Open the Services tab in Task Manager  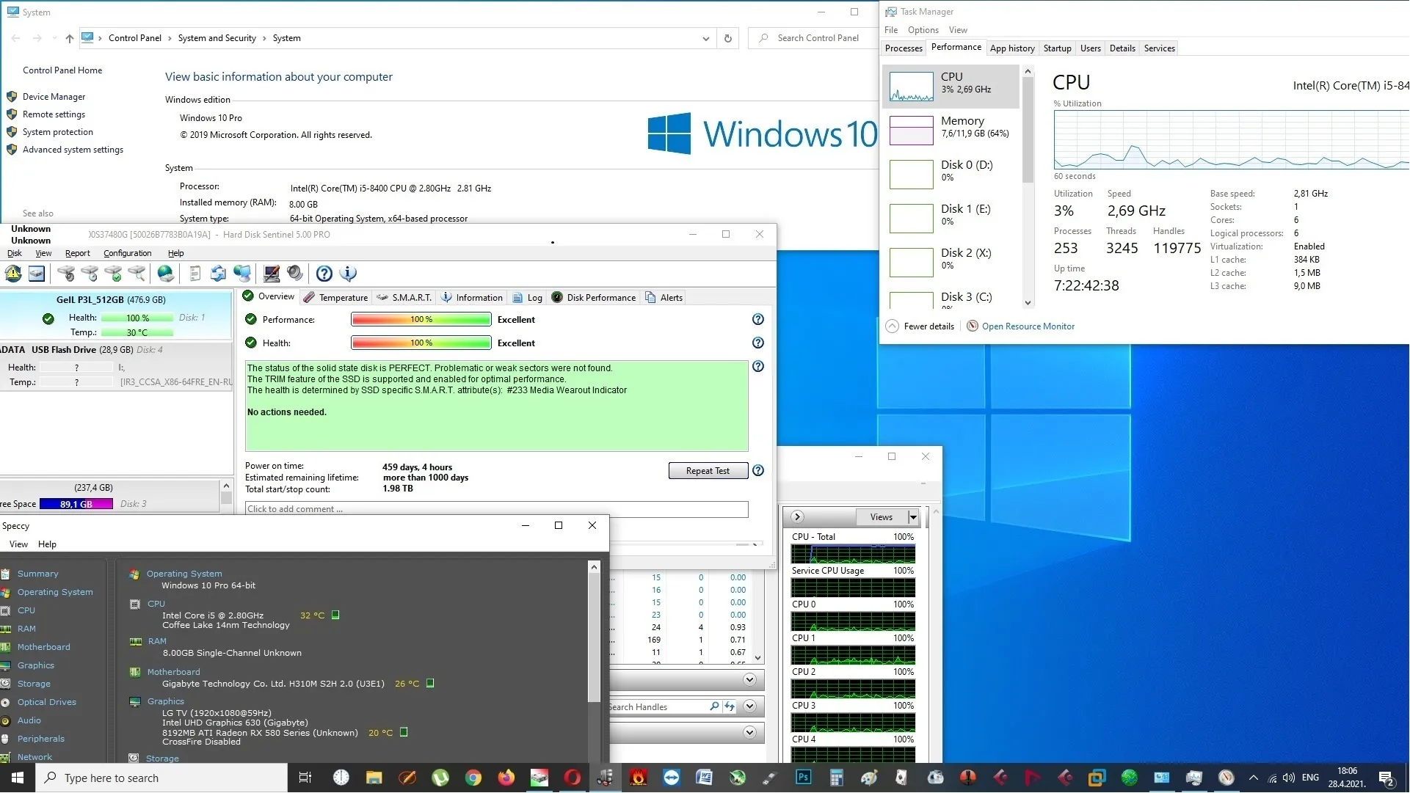(x=1159, y=48)
